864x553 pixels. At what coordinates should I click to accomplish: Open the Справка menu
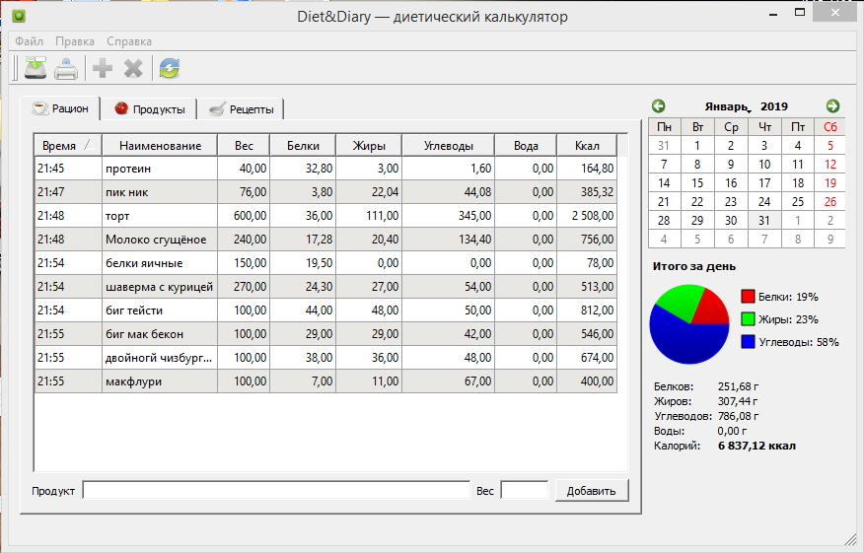coord(128,41)
